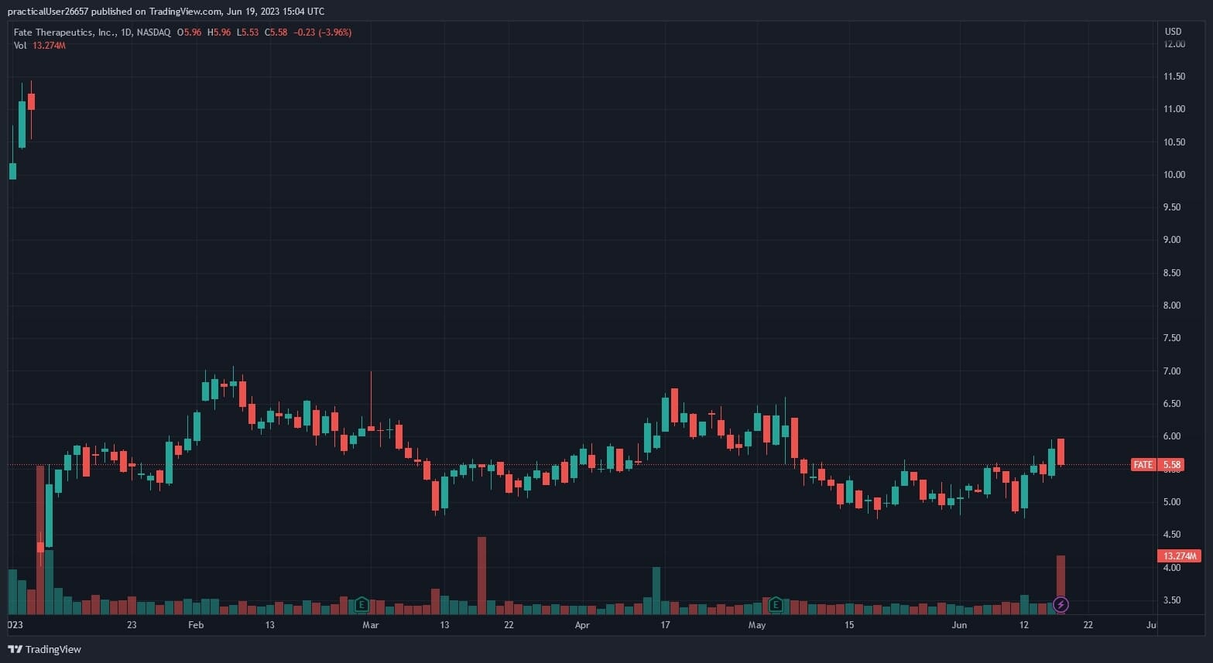
Task: Click the purple lightning bolt event icon
Action: tap(1061, 604)
